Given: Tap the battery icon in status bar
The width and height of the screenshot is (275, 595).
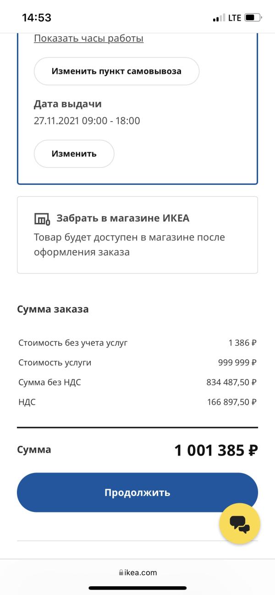Looking at the screenshot, I should tap(253, 18).
